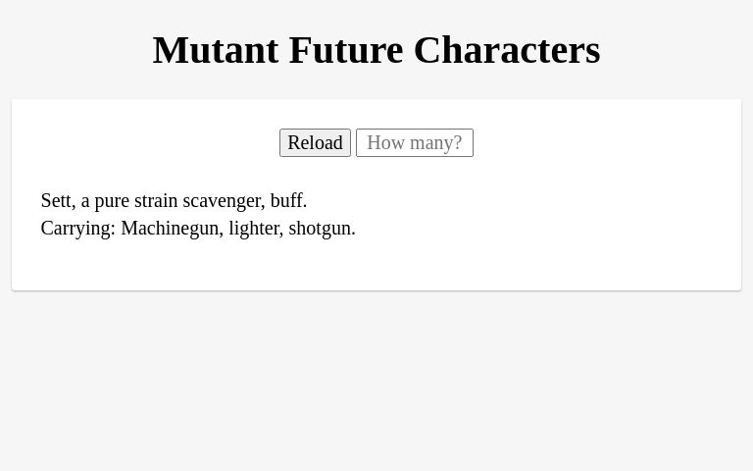Focus the "How many?" input field
The image size is (753, 471).
pyautogui.click(x=415, y=142)
